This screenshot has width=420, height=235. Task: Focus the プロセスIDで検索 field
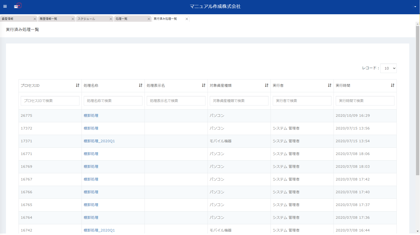50,101
